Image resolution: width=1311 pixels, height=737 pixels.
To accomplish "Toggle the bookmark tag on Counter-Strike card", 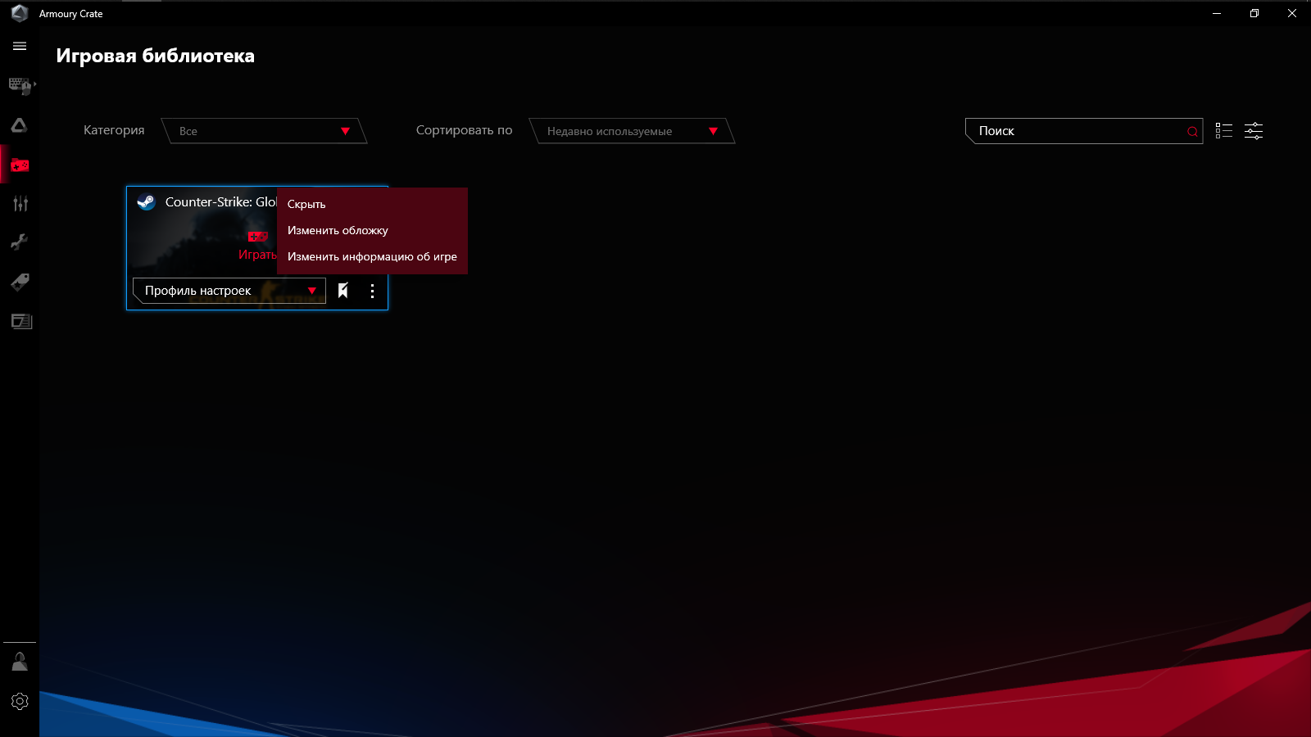I will tap(343, 291).
